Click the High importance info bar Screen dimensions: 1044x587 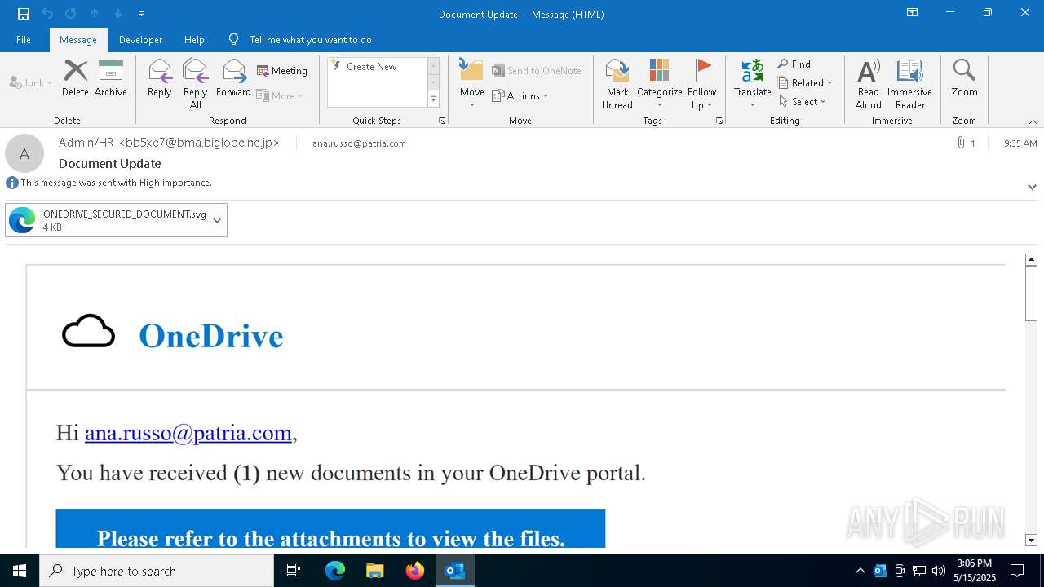[109, 183]
